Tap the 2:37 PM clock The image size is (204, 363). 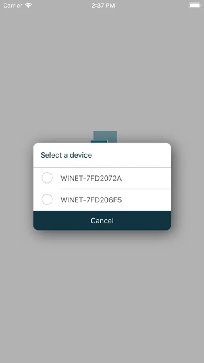pos(103,6)
